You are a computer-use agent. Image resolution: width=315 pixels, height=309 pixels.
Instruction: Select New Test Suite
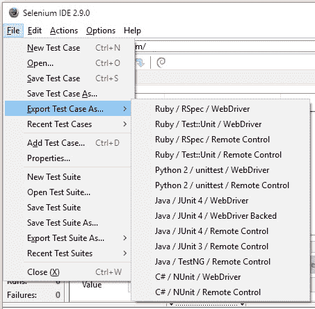tap(68, 177)
